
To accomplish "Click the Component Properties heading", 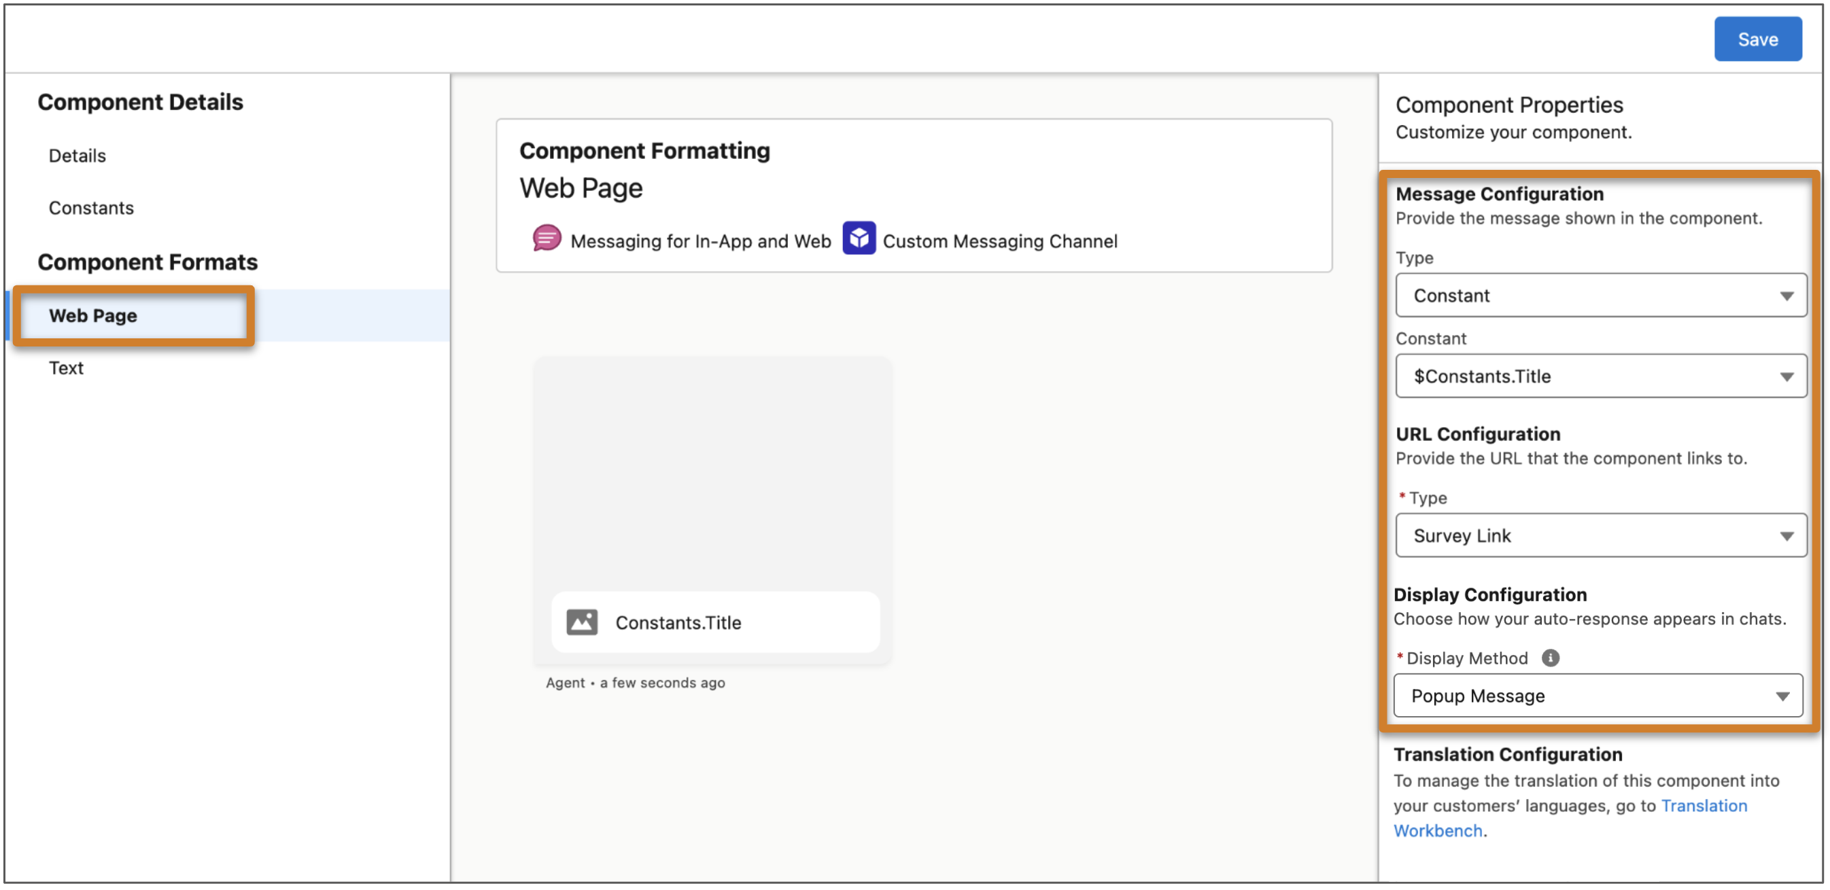I will 1509,105.
